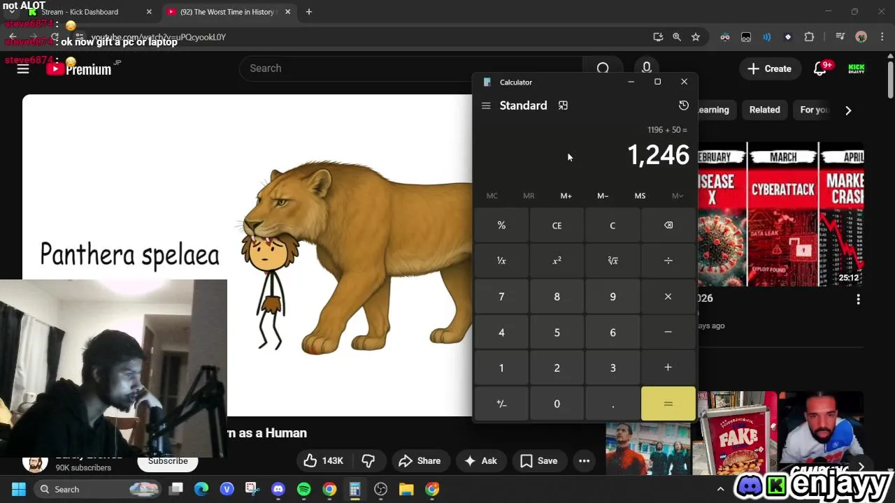Viewport: 895px width, 503px height.
Task: Click the divide key
Action: click(x=668, y=261)
